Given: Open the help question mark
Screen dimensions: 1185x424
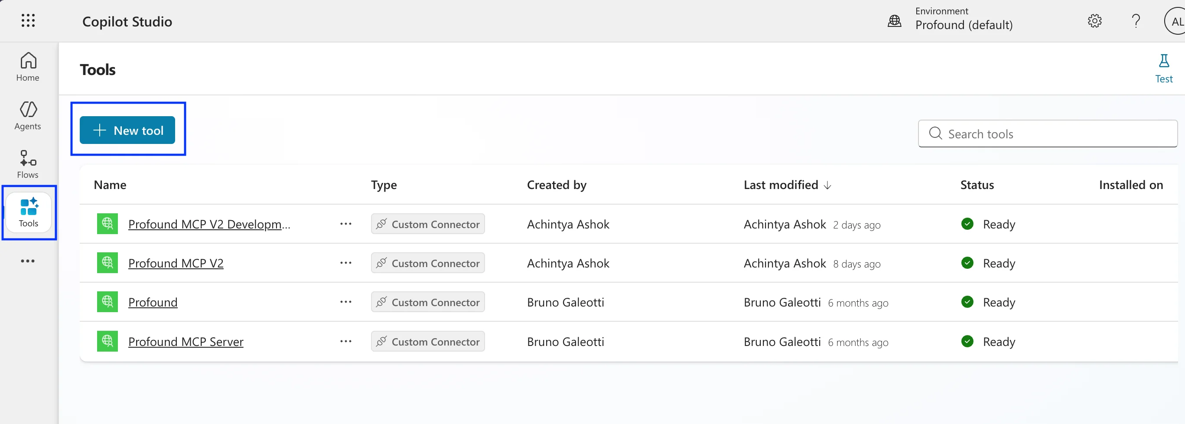Looking at the screenshot, I should [x=1136, y=21].
